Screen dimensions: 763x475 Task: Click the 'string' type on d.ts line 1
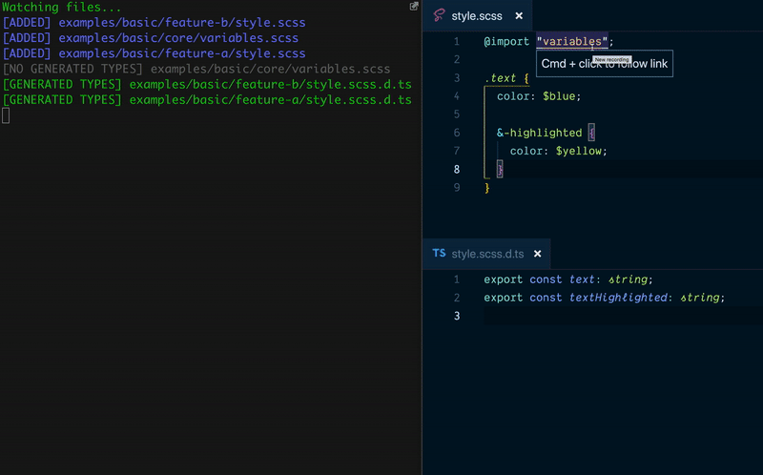pyautogui.click(x=628, y=279)
